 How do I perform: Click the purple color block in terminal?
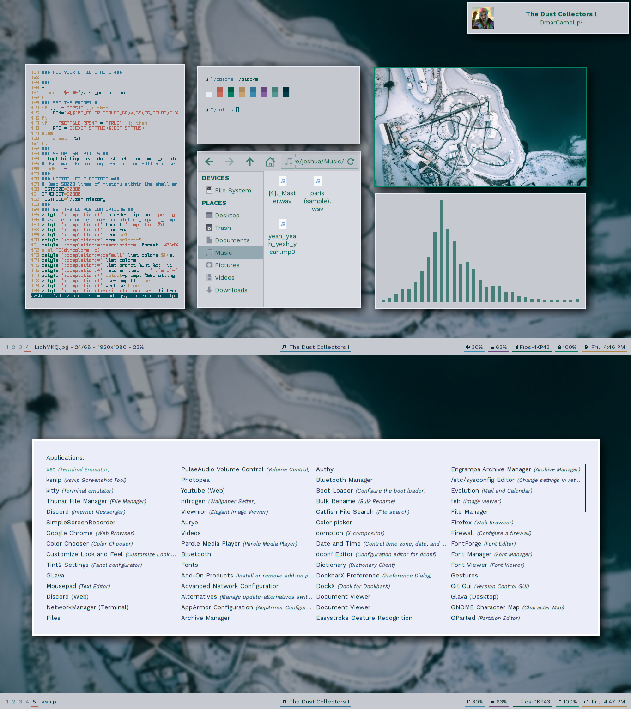click(x=264, y=92)
